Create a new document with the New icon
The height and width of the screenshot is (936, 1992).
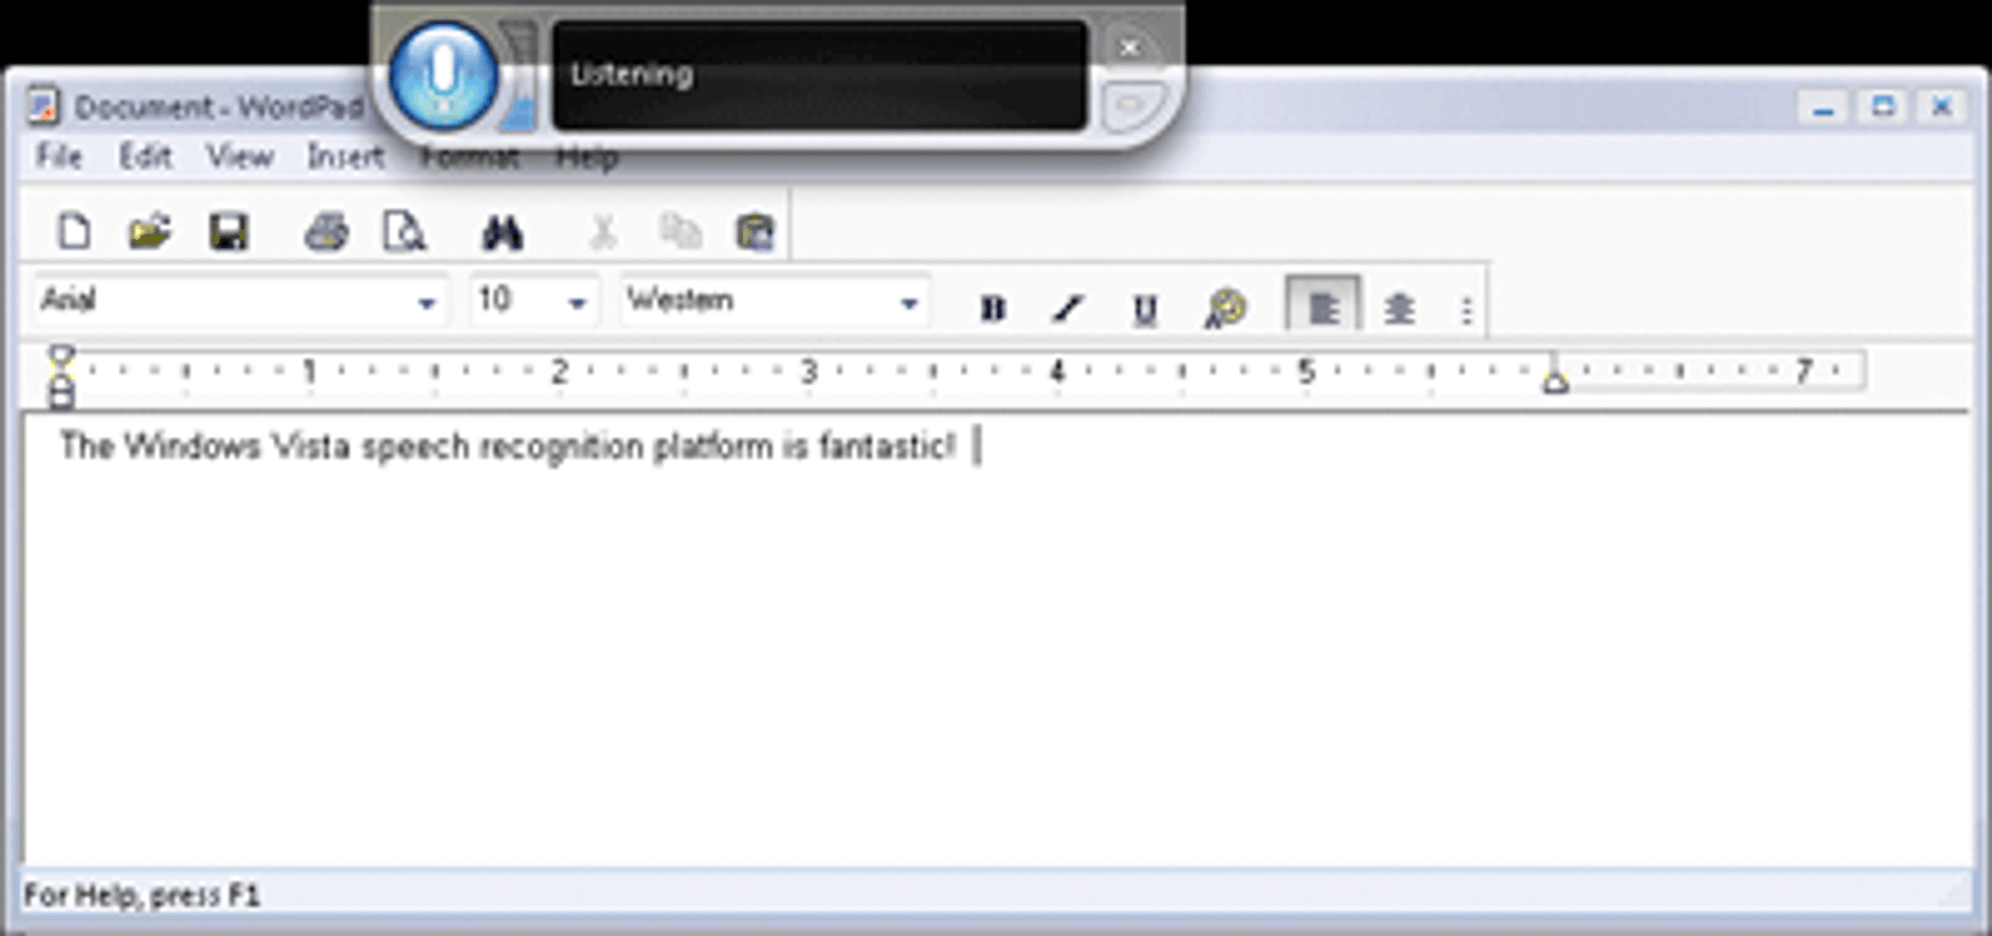pos(74,233)
